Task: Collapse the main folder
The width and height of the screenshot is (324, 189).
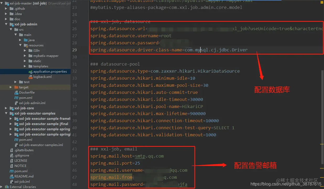Action: pyautogui.click(x=16, y=35)
